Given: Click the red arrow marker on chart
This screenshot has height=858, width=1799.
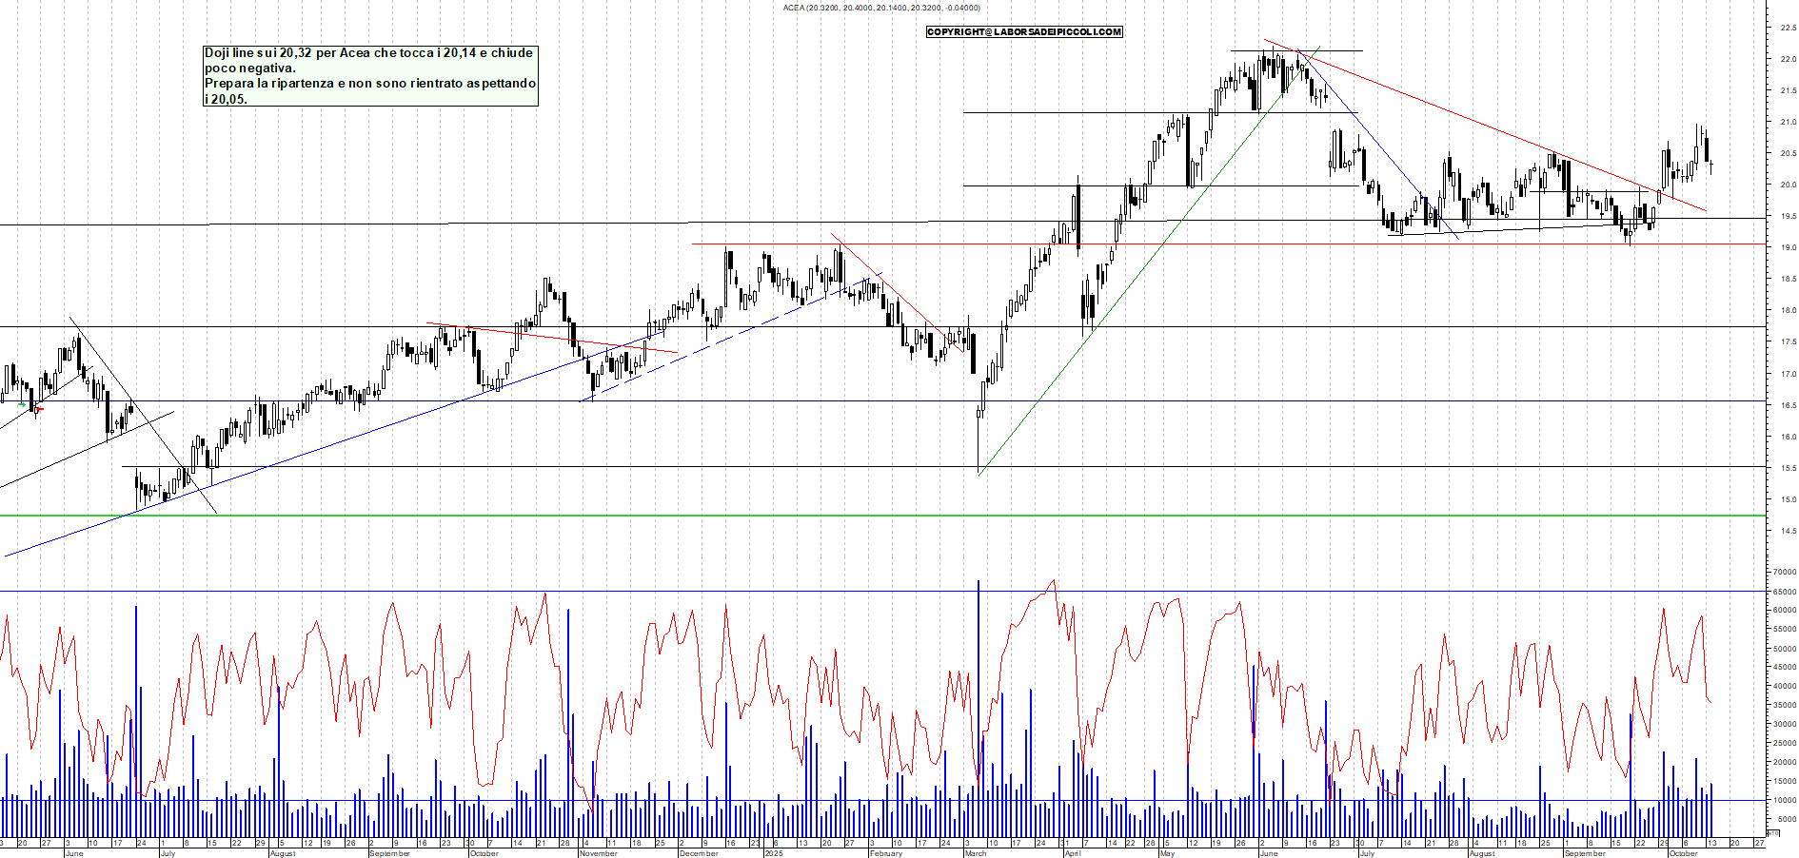Looking at the screenshot, I should 39,409.
